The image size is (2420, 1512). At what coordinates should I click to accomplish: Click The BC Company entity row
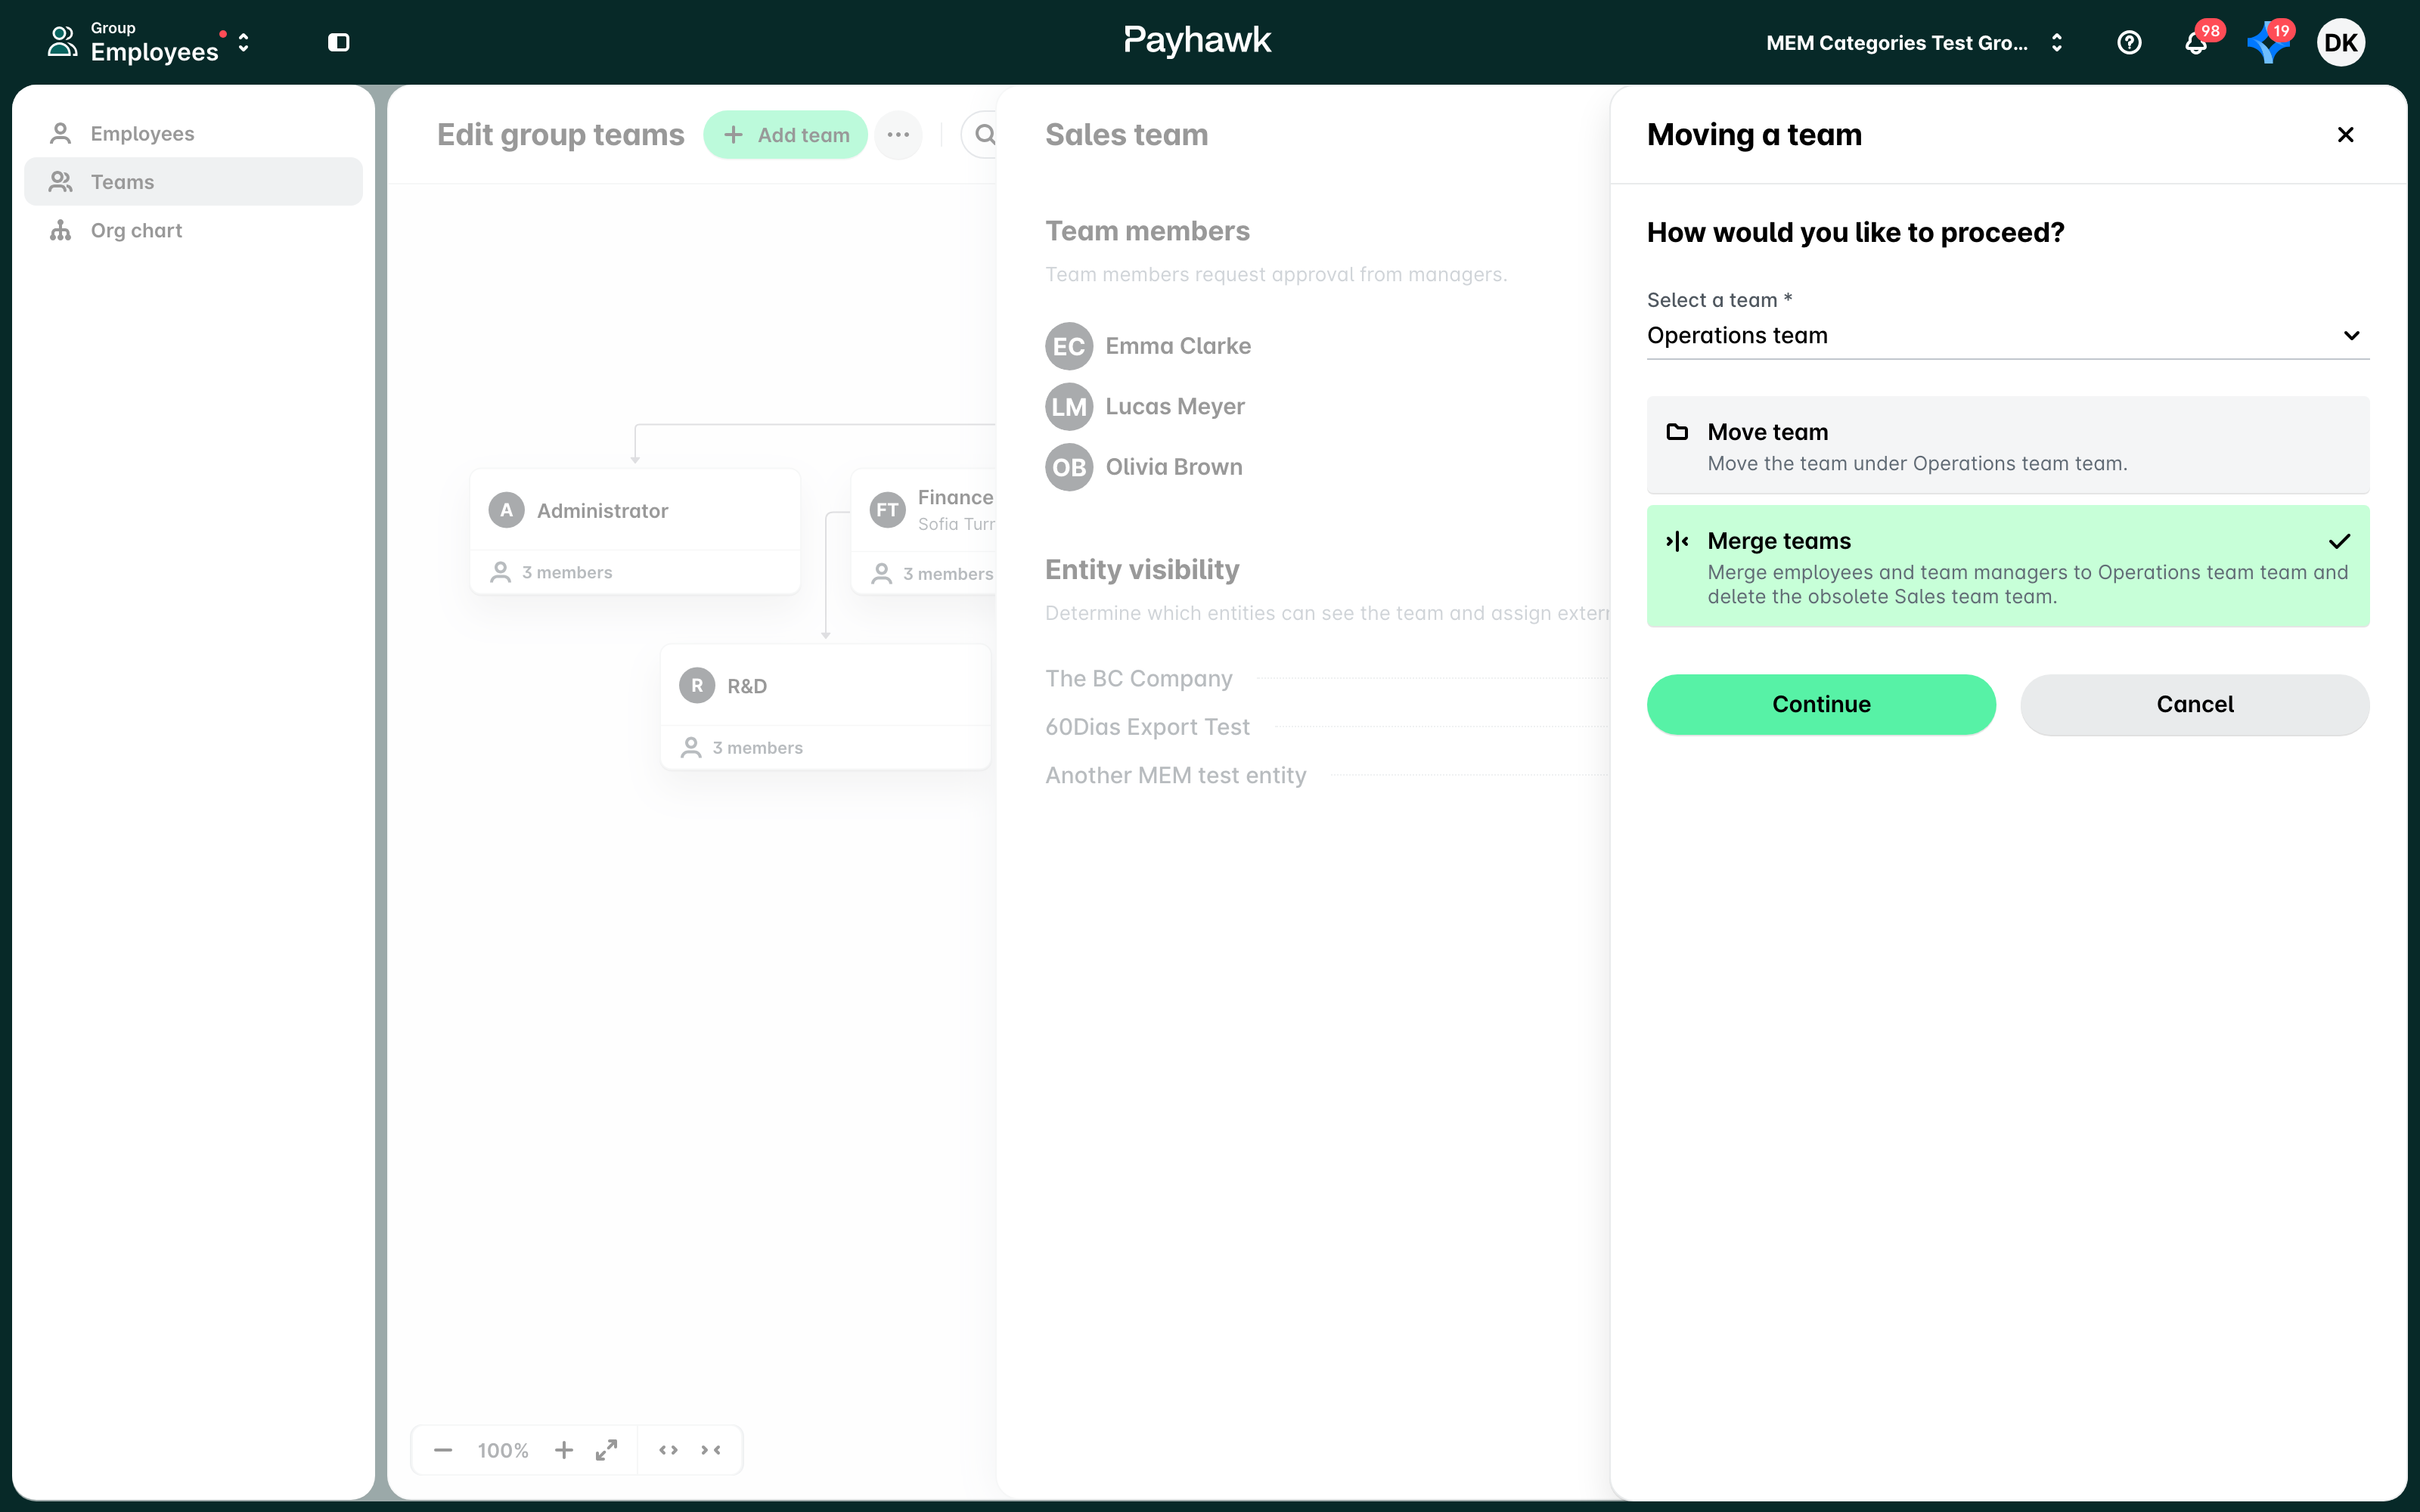1325,678
